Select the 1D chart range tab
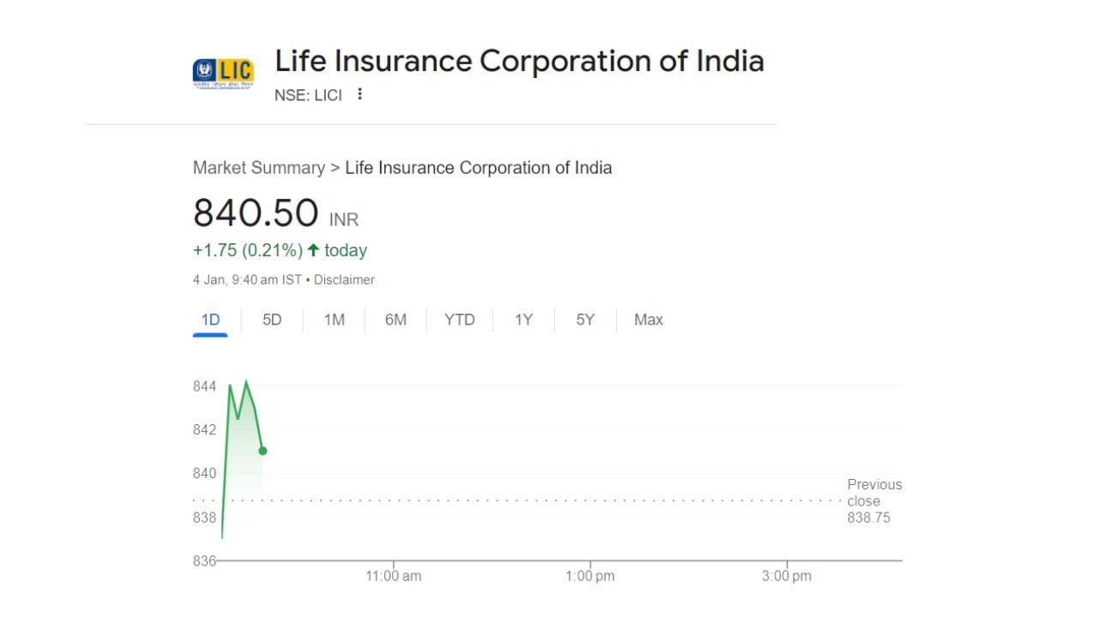 coord(210,320)
